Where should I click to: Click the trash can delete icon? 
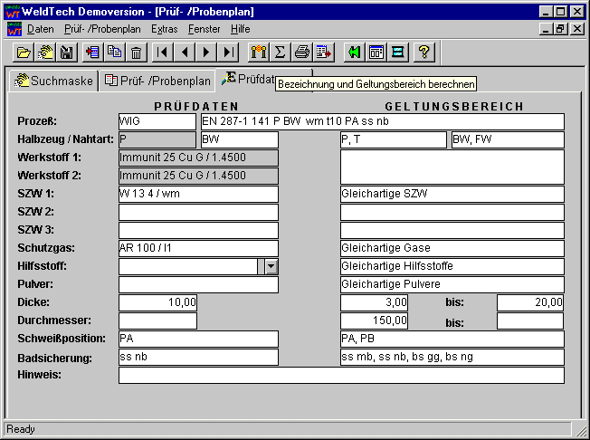click(136, 52)
